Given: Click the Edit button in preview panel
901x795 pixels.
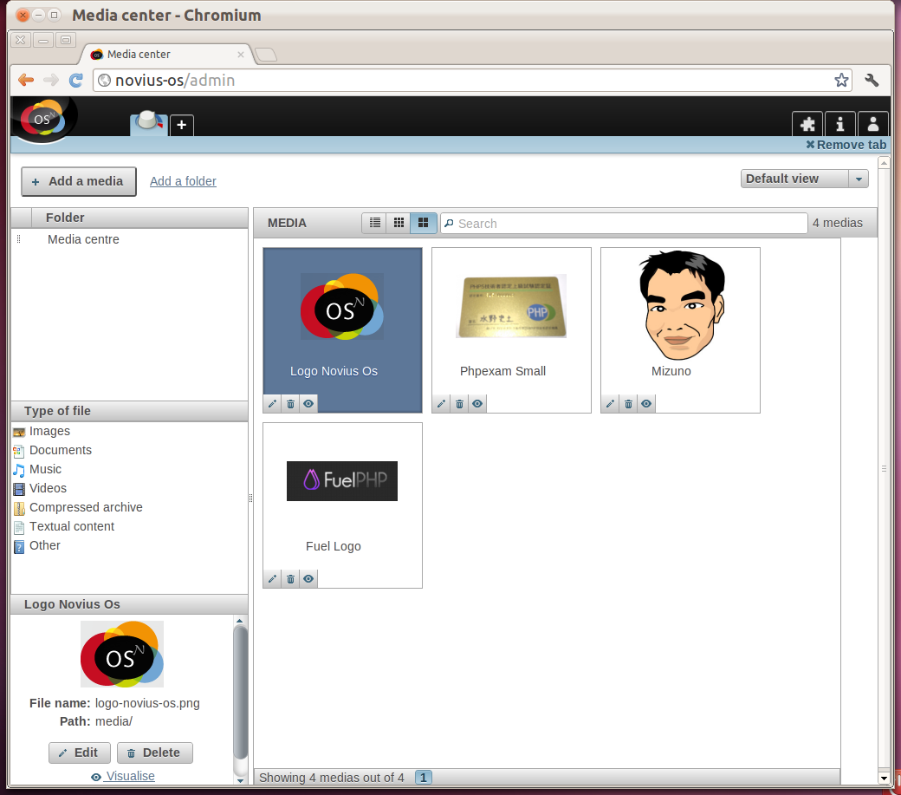Looking at the screenshot, I should (80, 753).
